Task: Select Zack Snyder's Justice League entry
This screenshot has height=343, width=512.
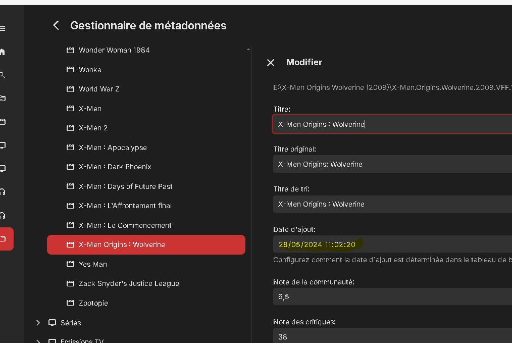Action: 129,283
